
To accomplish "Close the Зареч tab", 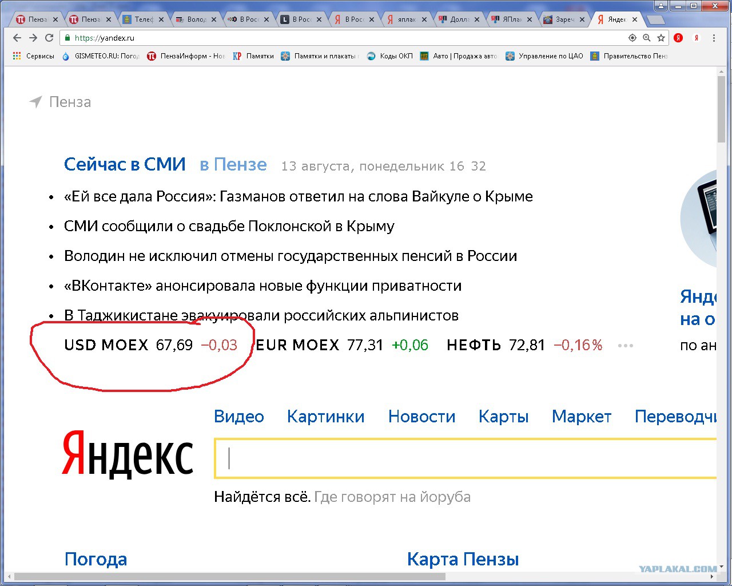I will point(582,19).
